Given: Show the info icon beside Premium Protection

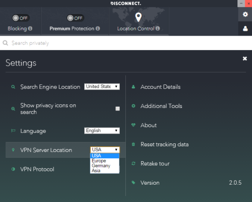Looking at the screenshot, I should pos(98,29).
